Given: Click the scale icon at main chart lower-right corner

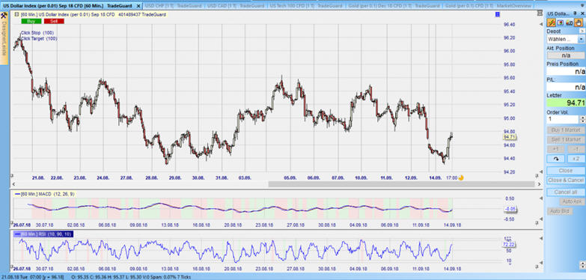Looking at the screenshot, I should click(537, 175).
